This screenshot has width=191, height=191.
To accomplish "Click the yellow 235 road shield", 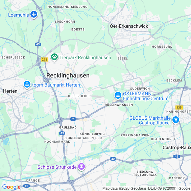I will [179, 108].
